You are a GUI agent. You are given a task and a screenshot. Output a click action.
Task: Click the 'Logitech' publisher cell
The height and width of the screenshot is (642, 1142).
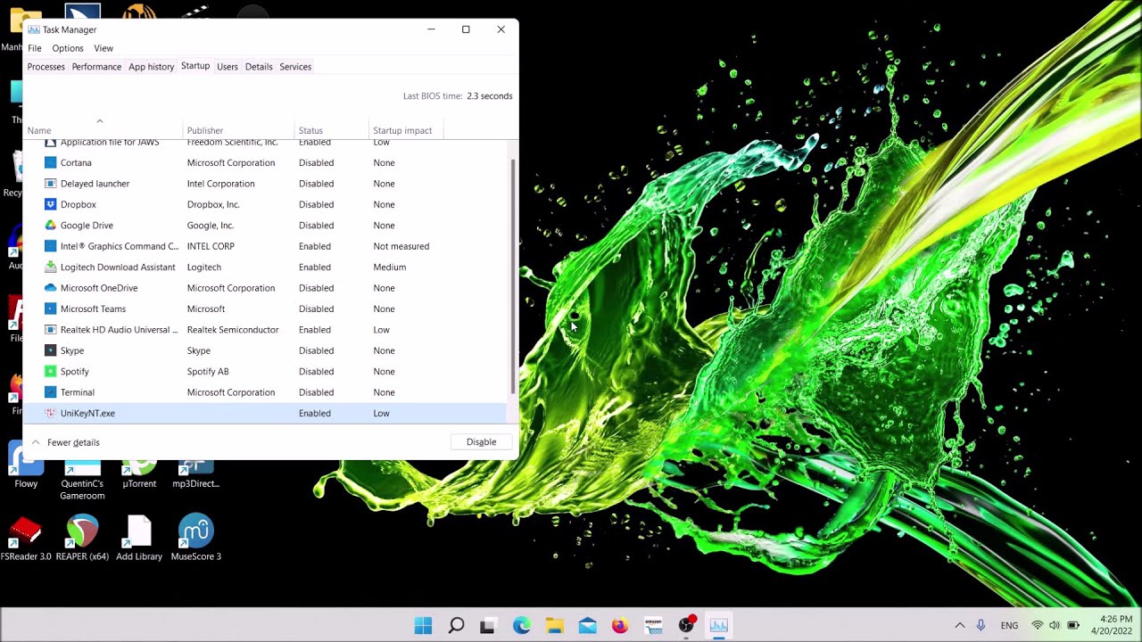204,267
